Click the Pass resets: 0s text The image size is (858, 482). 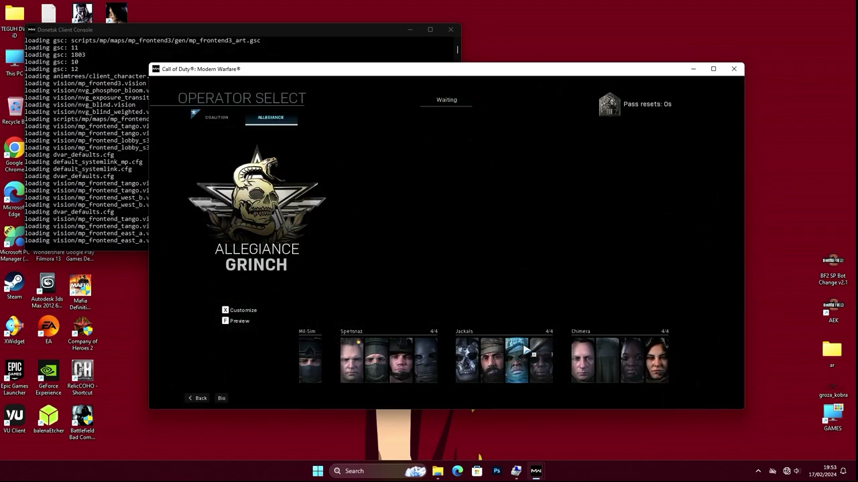click(x=648, y=104)
